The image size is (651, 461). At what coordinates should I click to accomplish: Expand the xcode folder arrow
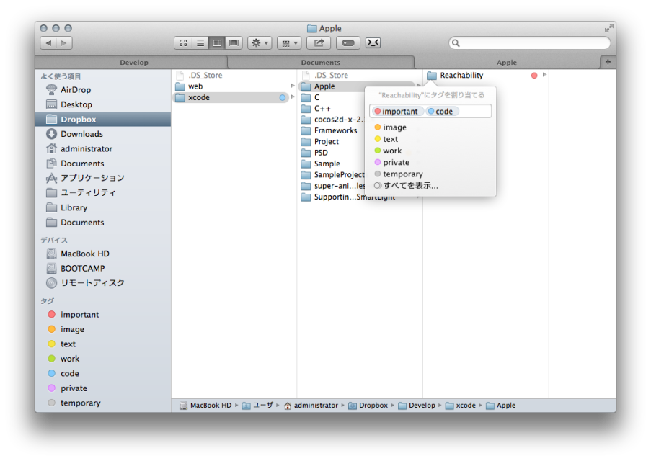(293, 97)
